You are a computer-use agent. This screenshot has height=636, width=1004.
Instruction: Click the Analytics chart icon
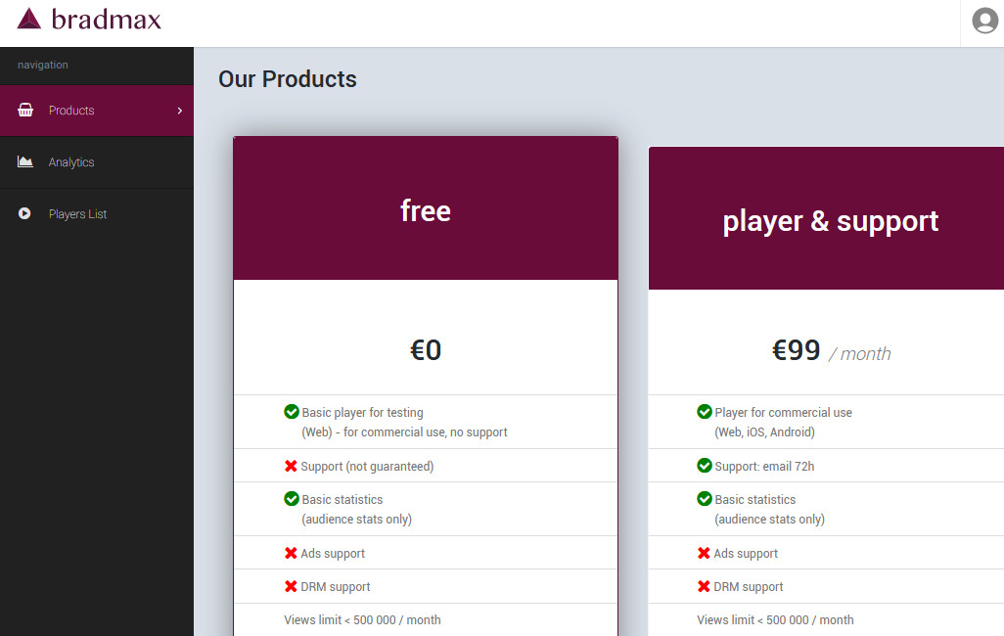(x=25, y=162)
